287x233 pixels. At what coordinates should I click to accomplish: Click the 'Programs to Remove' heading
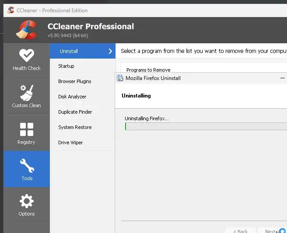pos(148,70)
